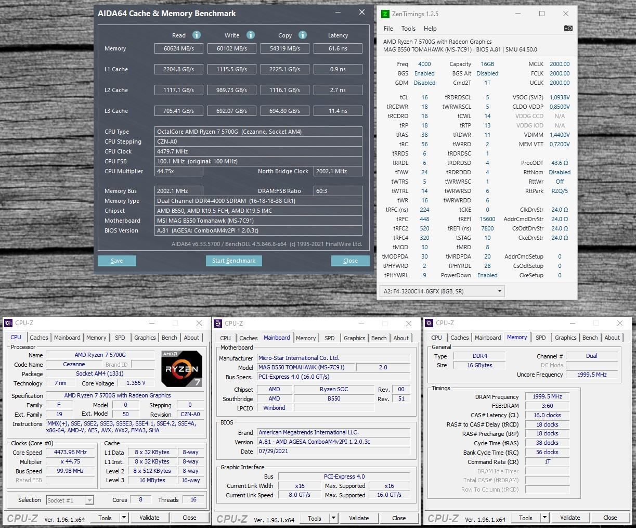Click the Threads count field showing 16
Viewport: 636px width, 528px height.
coord(193,499)
